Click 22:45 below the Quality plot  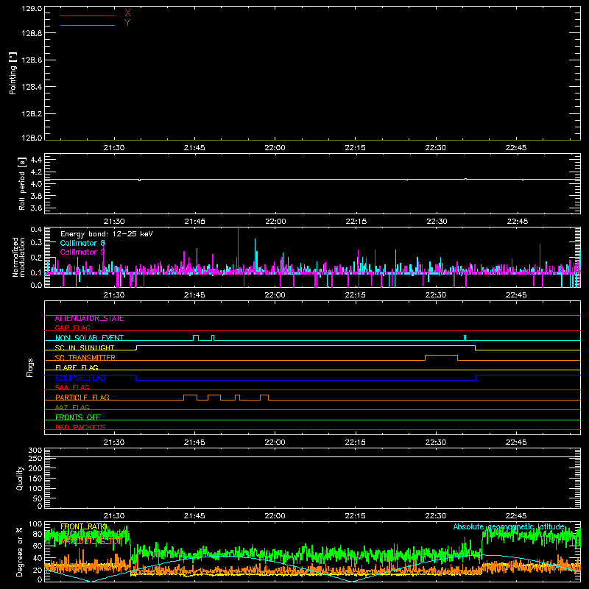(x=516, y=516)
